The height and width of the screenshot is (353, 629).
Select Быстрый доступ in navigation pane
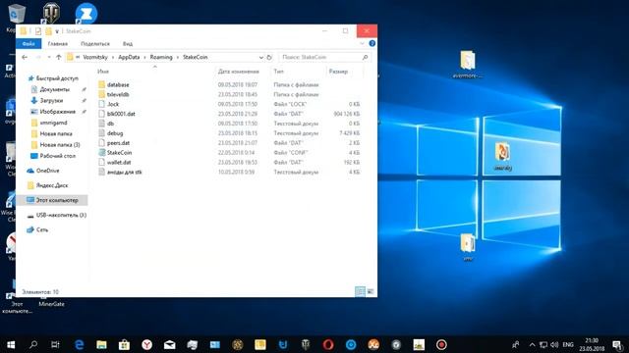[x=57, y=78]
